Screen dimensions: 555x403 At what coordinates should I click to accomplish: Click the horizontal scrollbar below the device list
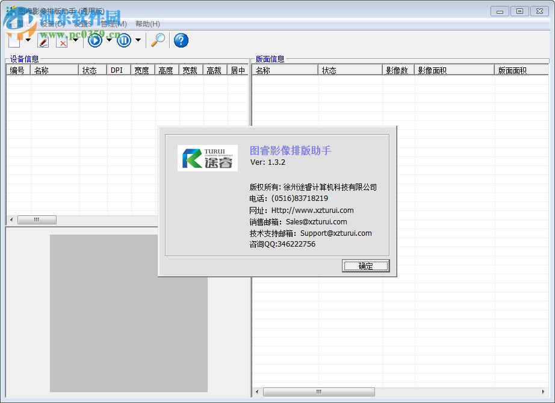(x=37, y=220)
